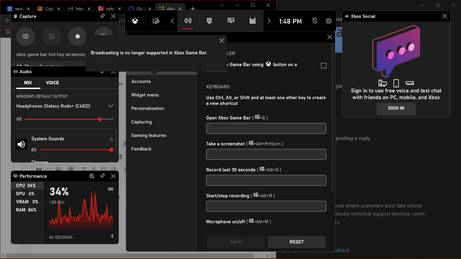Screen dimensions: 461x259
Task: Click the Audio speaker icon on Game Bar
Action: tap(188, 21)
